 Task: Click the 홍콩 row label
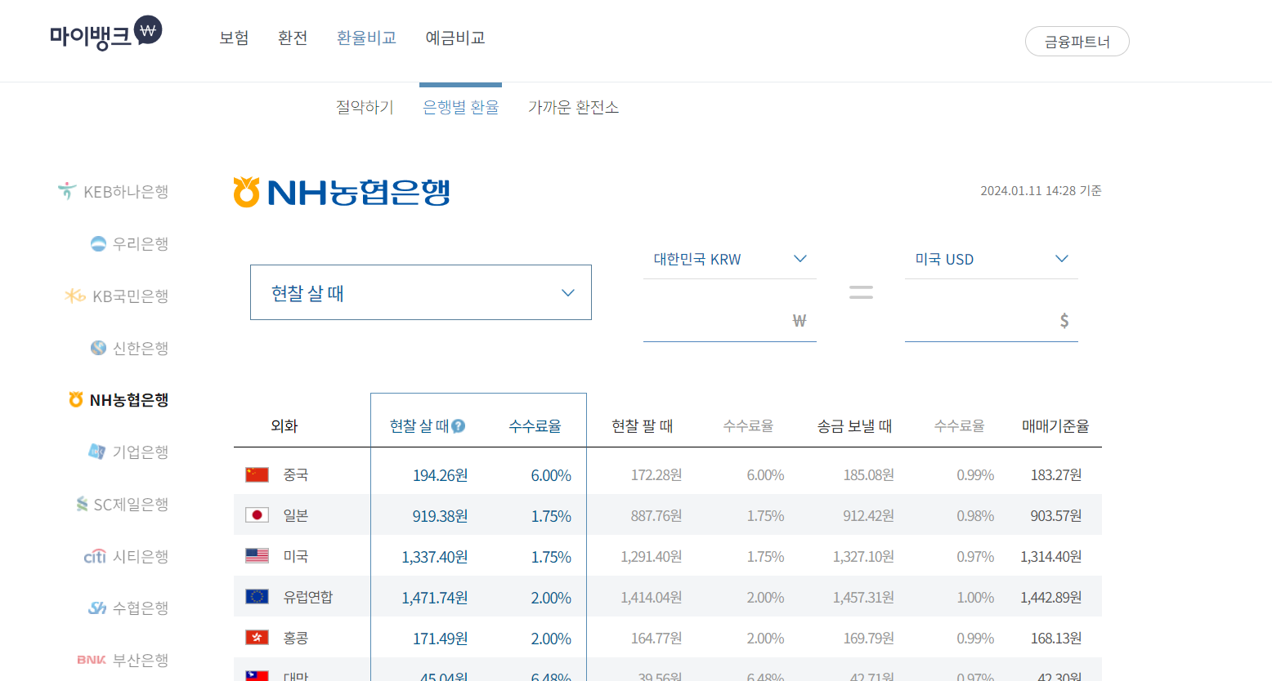point(296,639)
